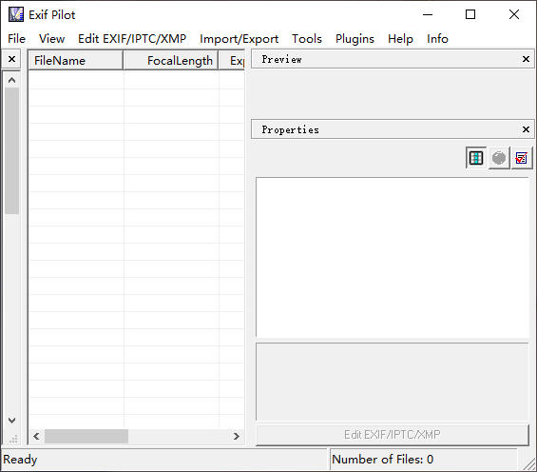Screen dimensions: 537x472
Task: Sort by the FocalLength column header
Action: click(x=170, y=61)
